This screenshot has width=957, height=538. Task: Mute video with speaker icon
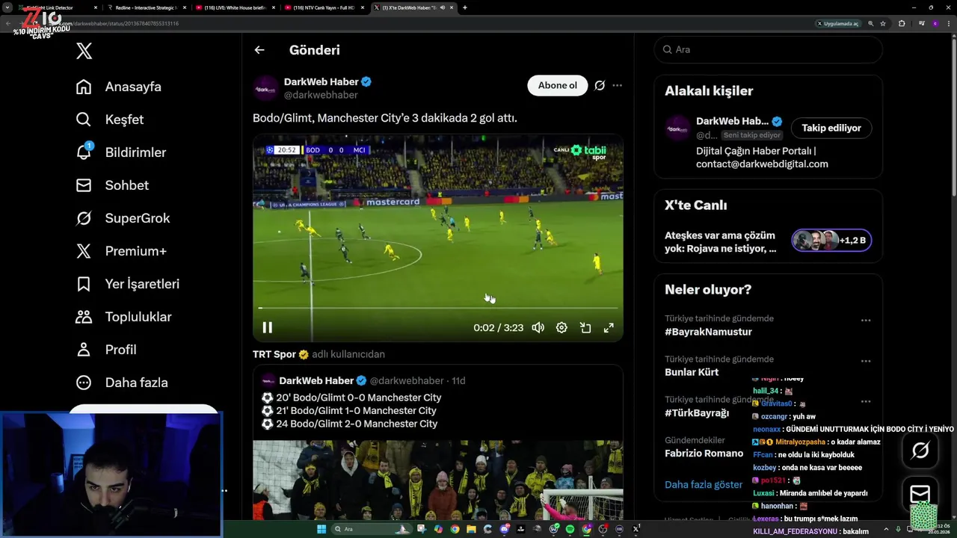538,327
